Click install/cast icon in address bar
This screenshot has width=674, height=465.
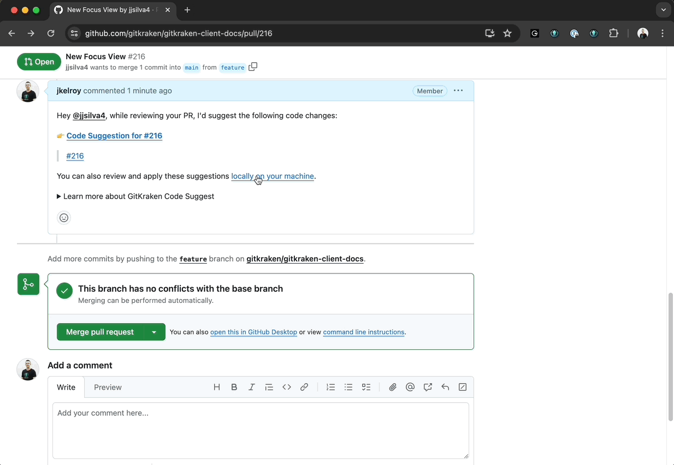coord(490,33)
